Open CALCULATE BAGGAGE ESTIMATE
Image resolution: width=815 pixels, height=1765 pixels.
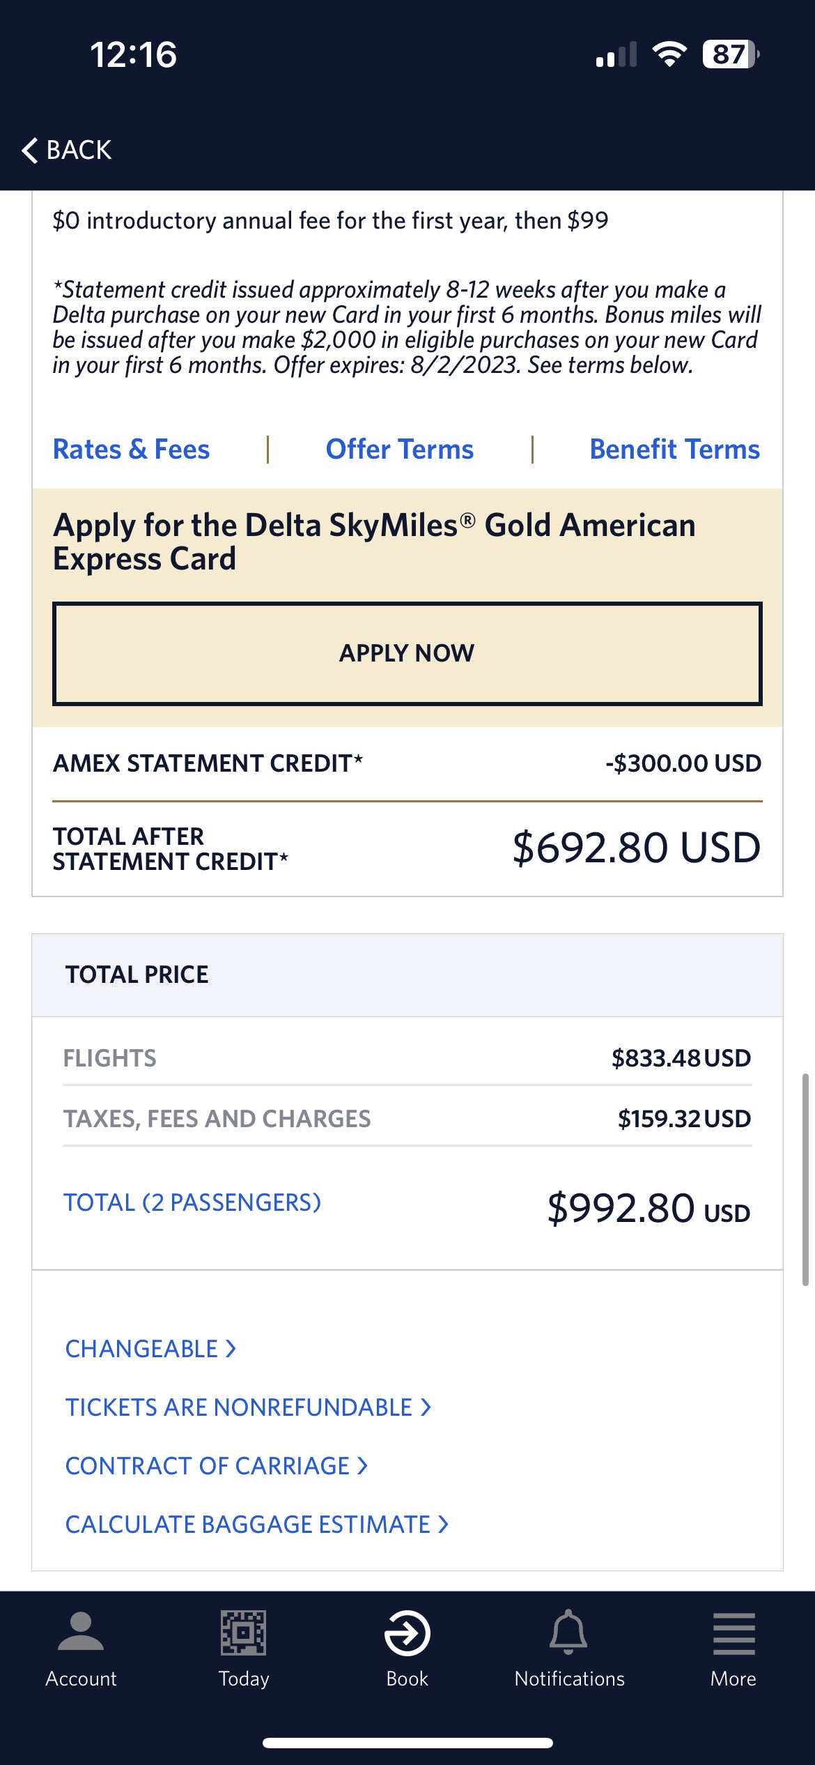[x=257, y=1525]
